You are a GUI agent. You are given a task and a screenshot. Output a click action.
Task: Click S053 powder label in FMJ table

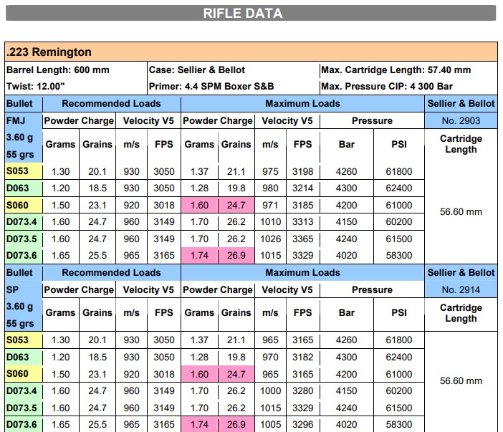17,171
